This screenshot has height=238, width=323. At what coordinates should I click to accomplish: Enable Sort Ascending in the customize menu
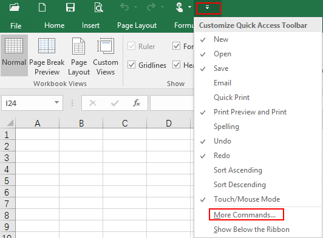[x=257, y=170]
